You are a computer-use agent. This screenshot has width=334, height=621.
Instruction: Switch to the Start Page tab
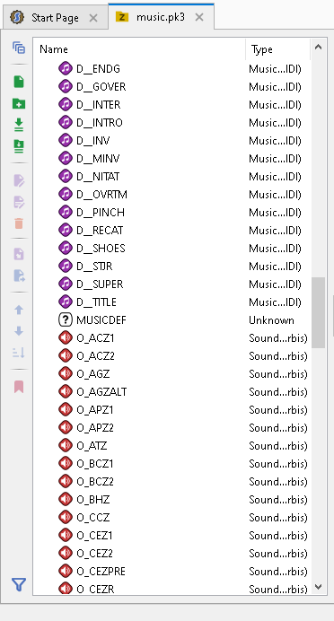[x=55, y=18]
